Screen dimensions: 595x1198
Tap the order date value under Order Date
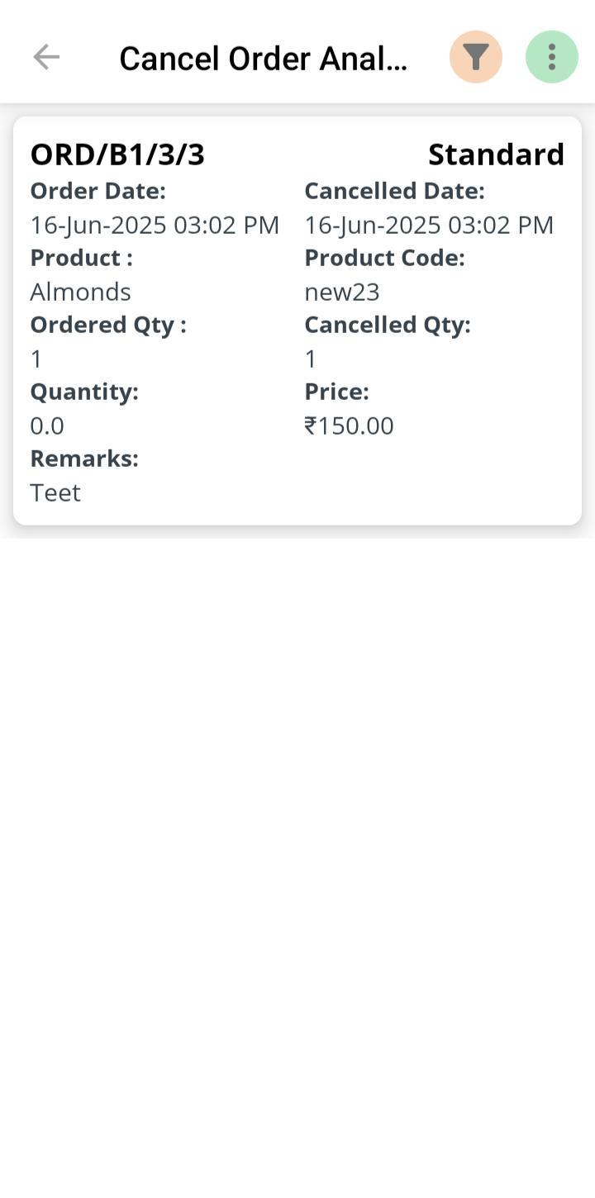pos(155,225)
